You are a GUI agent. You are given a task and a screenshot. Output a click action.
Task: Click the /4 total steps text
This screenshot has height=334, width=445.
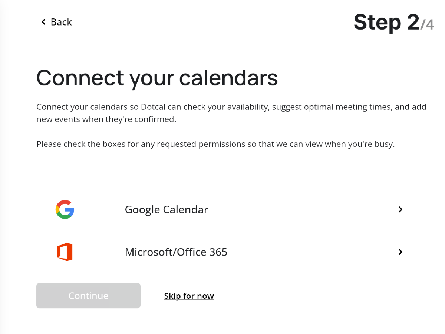[427, 25]
